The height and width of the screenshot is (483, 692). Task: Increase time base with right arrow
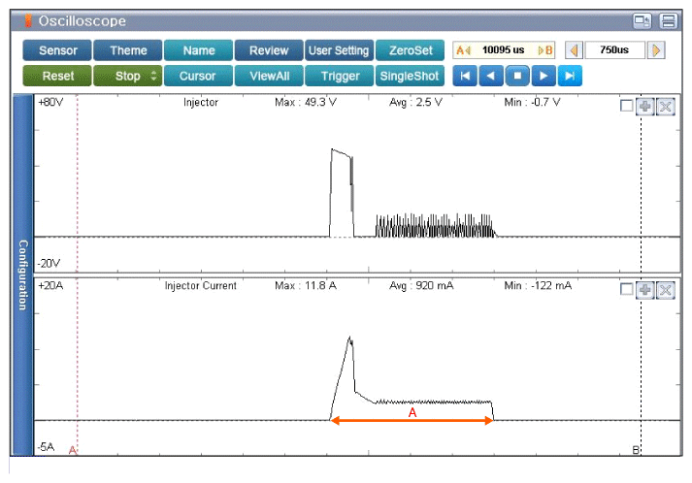pyautogui.click(x=657, y=50)
